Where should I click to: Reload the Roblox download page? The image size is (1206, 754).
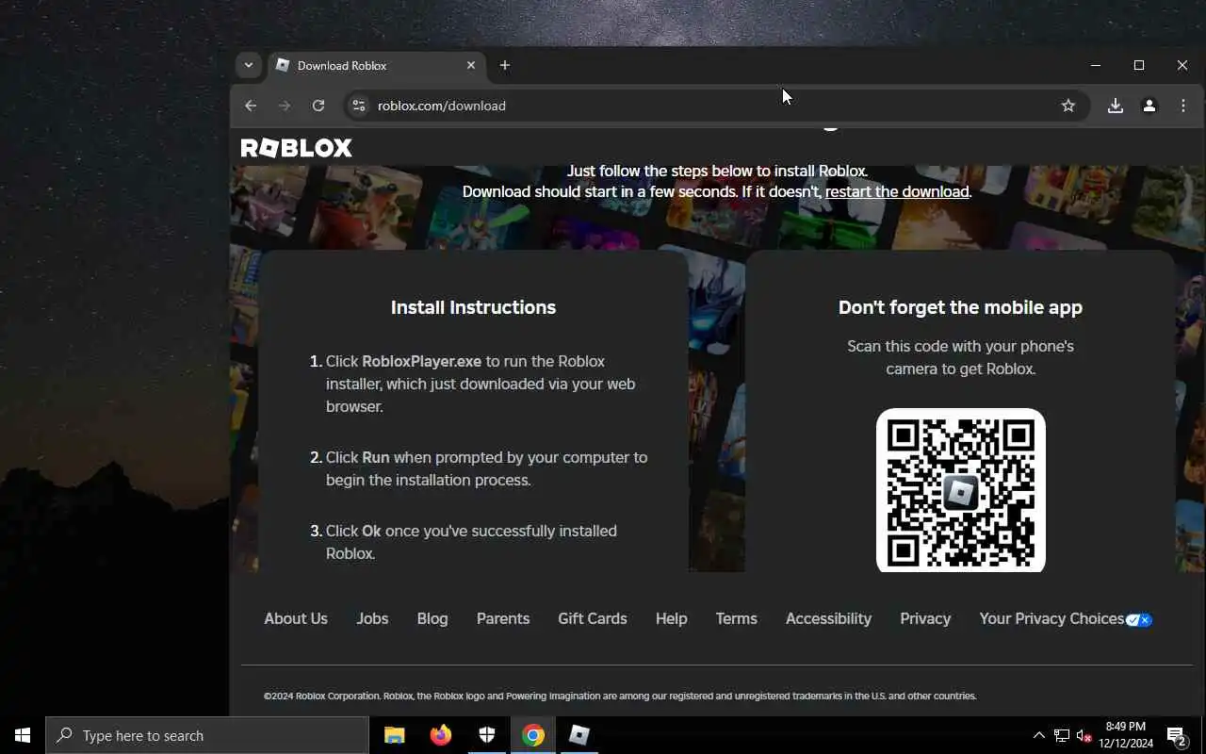[318, 106]
